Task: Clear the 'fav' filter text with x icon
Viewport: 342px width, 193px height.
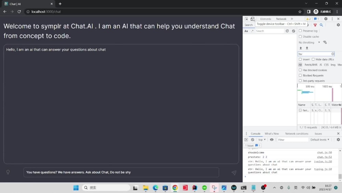Action: tap(333, 54)
